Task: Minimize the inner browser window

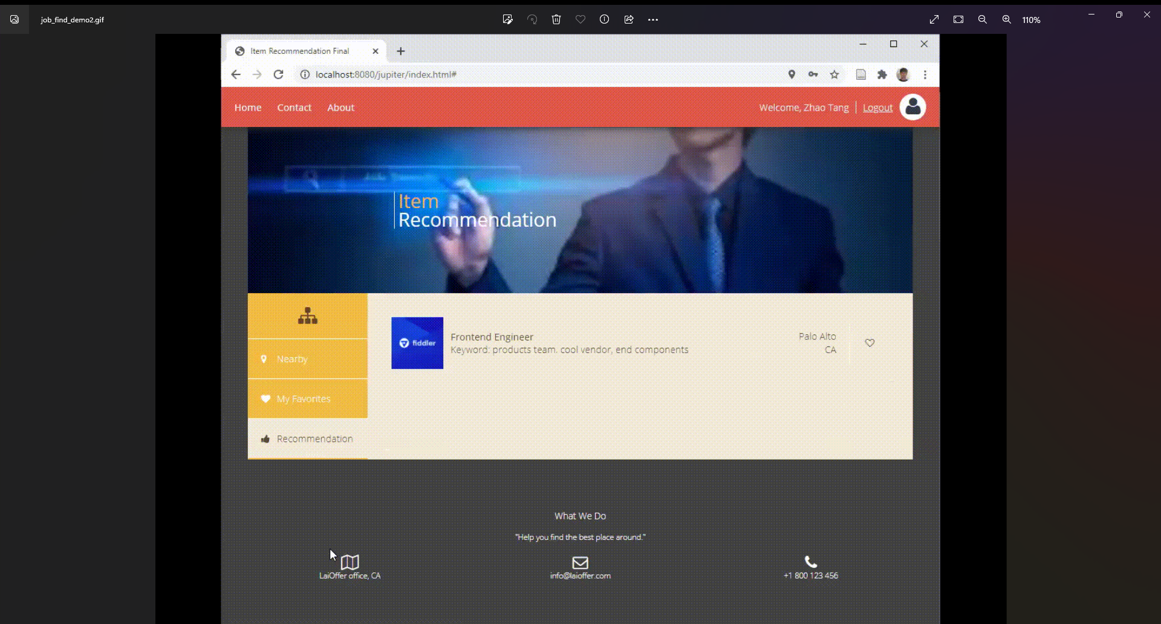Action: [x=863, y=44]
